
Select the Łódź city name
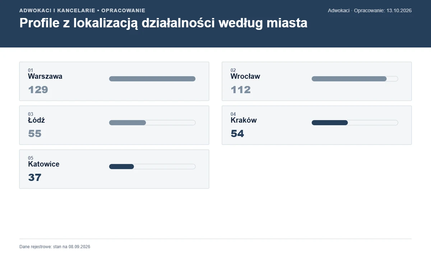click(x=37, y=120)
